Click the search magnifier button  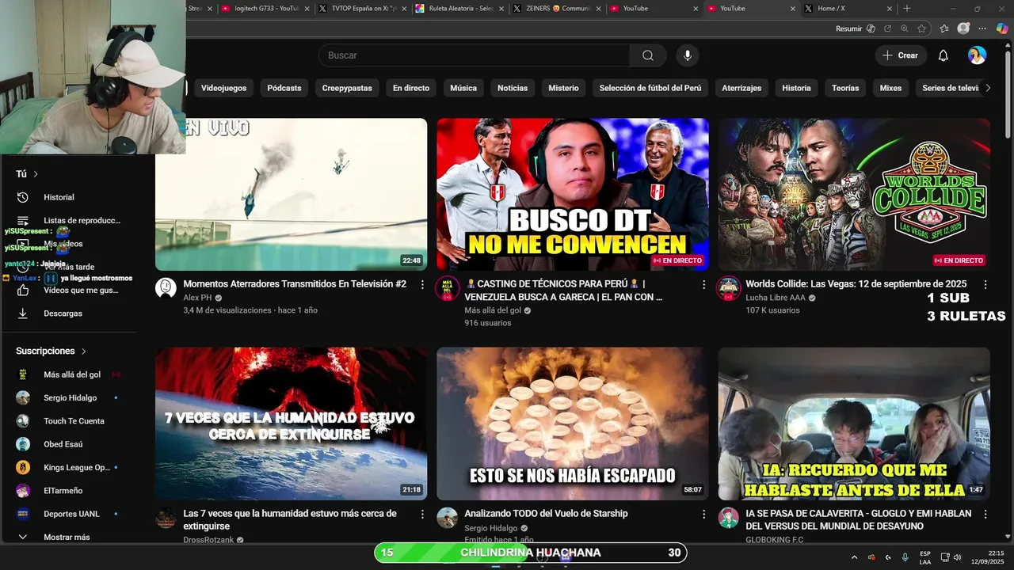[648, 55]
